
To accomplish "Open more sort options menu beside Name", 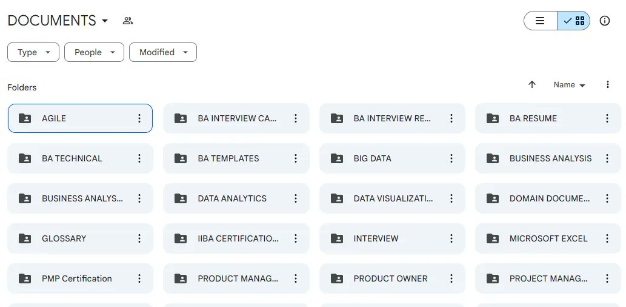I will [x=607, y=85].
